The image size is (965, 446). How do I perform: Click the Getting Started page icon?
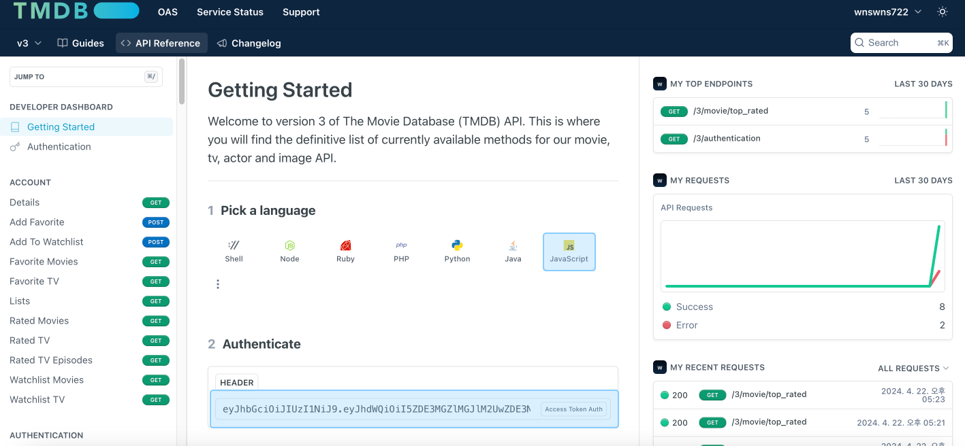click(x=15, y=127)
